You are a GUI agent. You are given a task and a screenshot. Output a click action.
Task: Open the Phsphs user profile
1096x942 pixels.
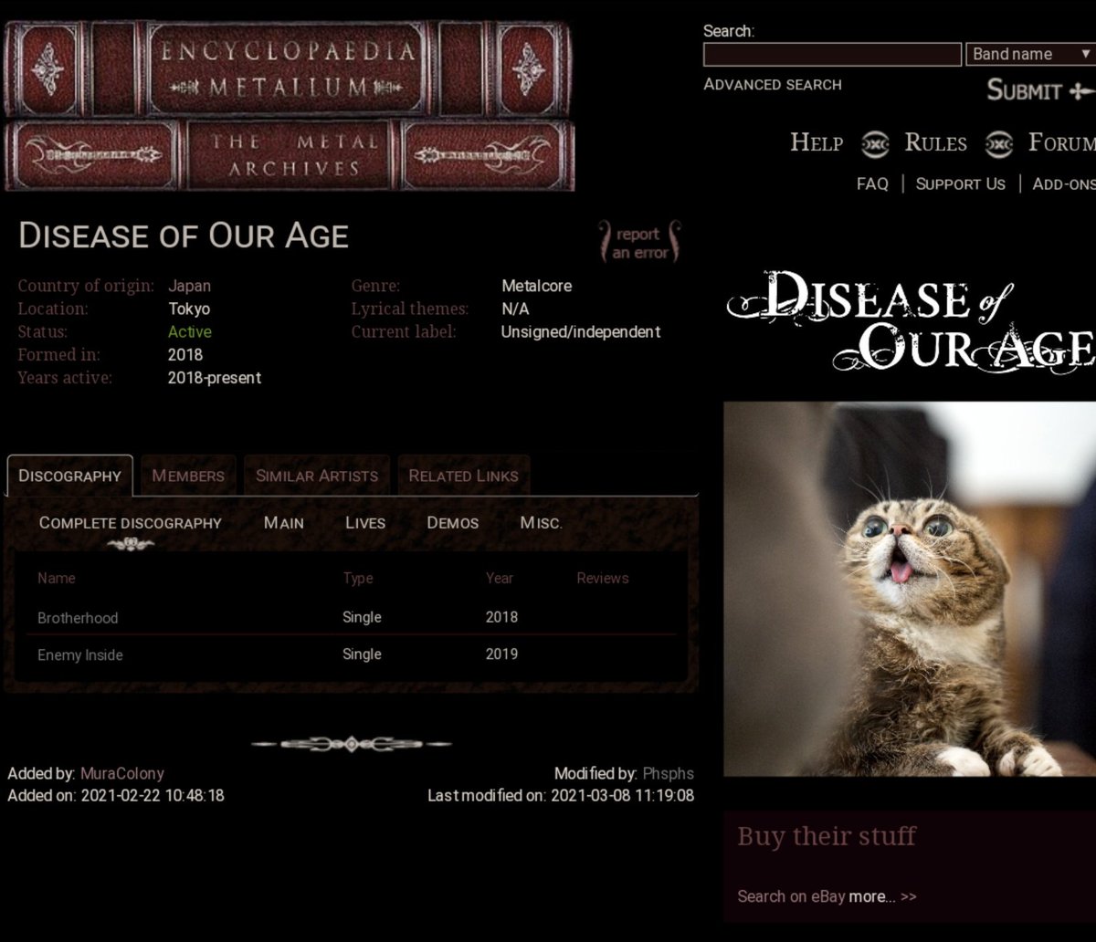pos(668,773)
